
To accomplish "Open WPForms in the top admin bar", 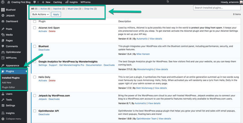I will point(86,2).
